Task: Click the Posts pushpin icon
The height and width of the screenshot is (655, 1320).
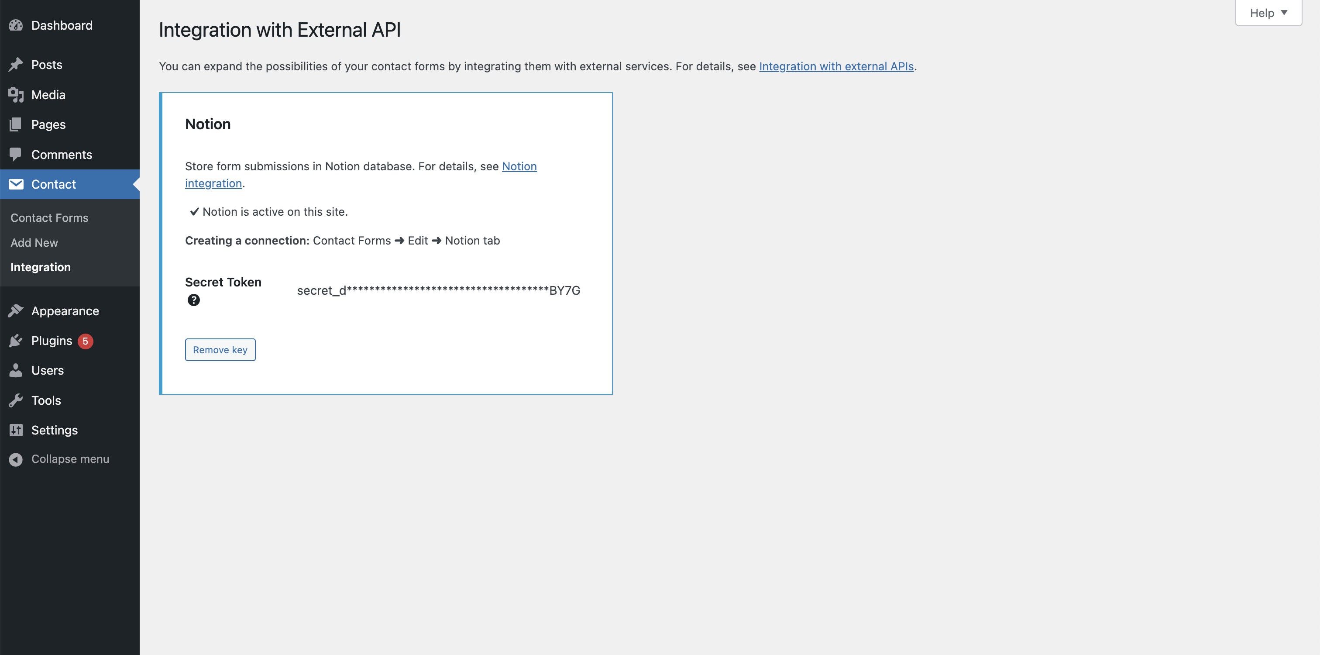Action: [x=16, y=65]
